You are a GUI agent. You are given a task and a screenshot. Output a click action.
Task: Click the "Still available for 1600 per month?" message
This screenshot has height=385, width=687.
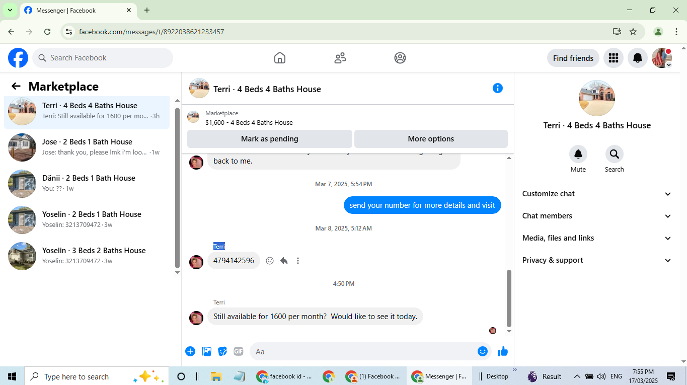(x=315, y=317)
